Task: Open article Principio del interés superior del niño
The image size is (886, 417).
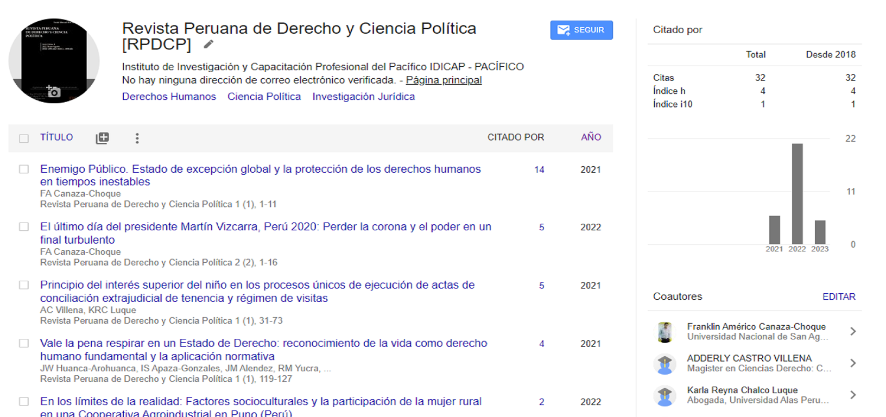Action: pyautogui.click(x=257, y=292)
